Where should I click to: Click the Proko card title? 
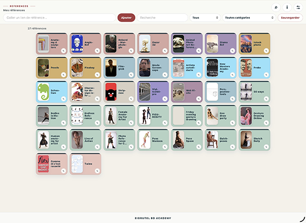coord(257,67)
